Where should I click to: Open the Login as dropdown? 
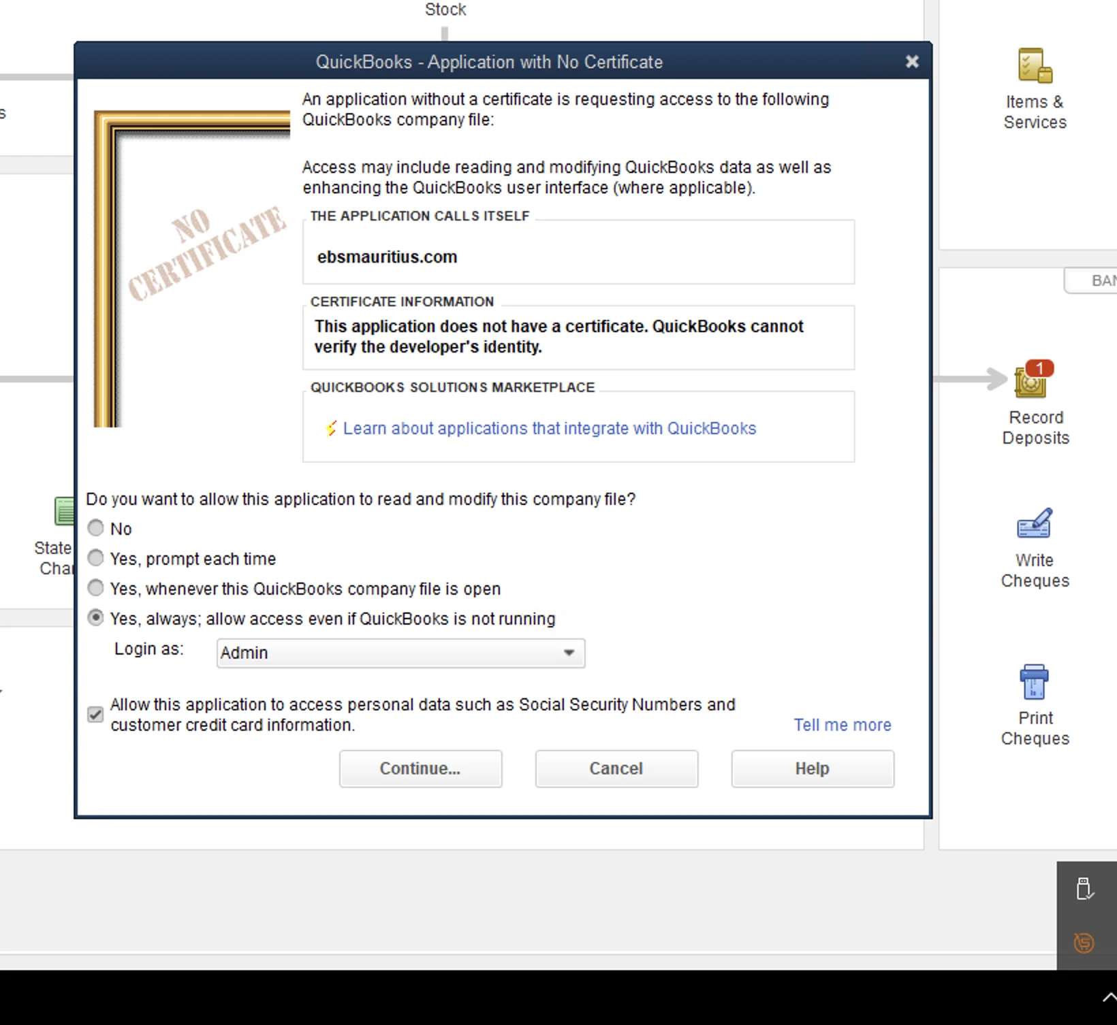[400, 653]
